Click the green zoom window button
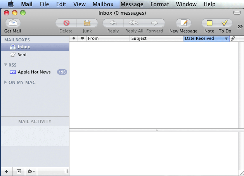Screen dimensions: 244x176 (x=23, y=13)
